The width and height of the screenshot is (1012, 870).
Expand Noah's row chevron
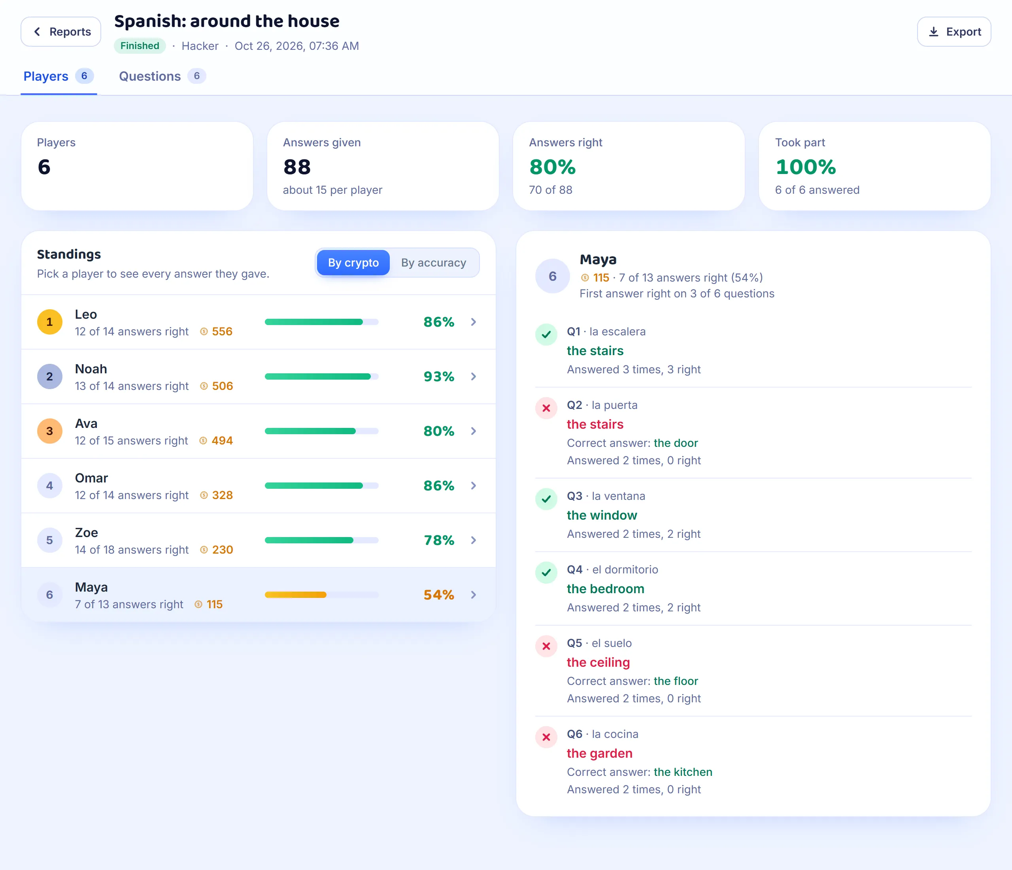(x=473, y=376)
